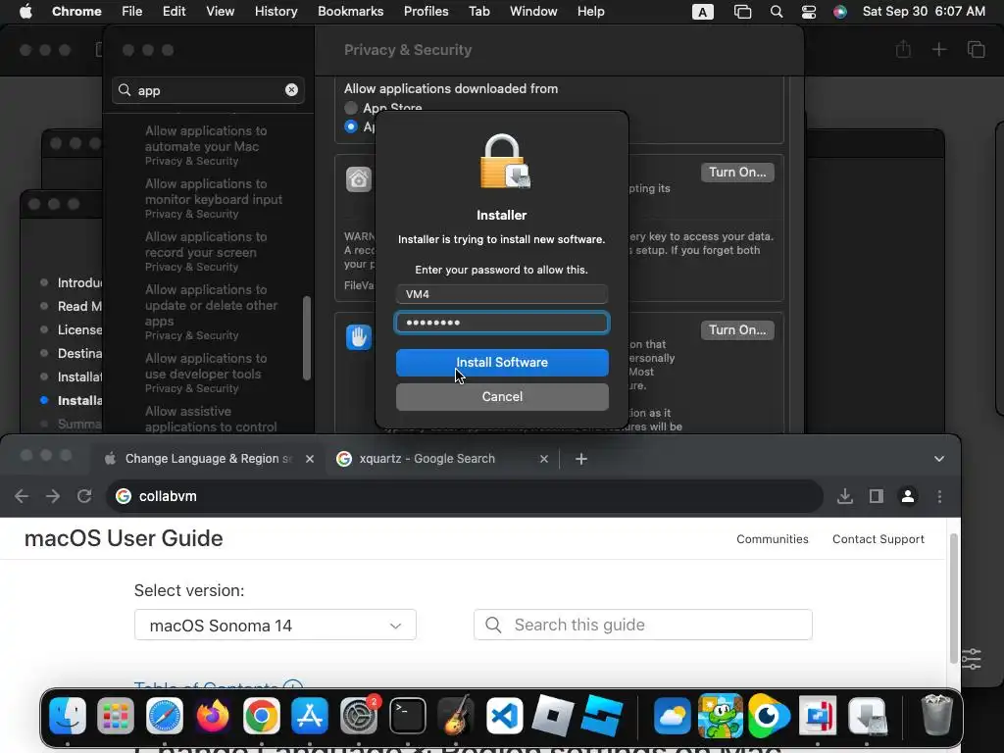Switch to Change Language & Region tab

click(210, 459)
